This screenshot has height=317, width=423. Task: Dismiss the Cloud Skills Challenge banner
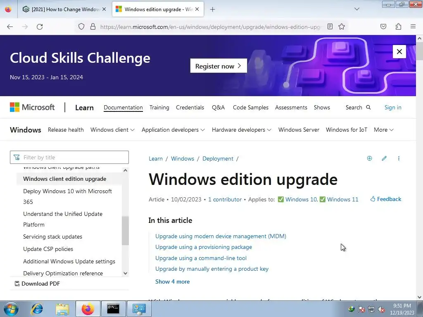399,52
